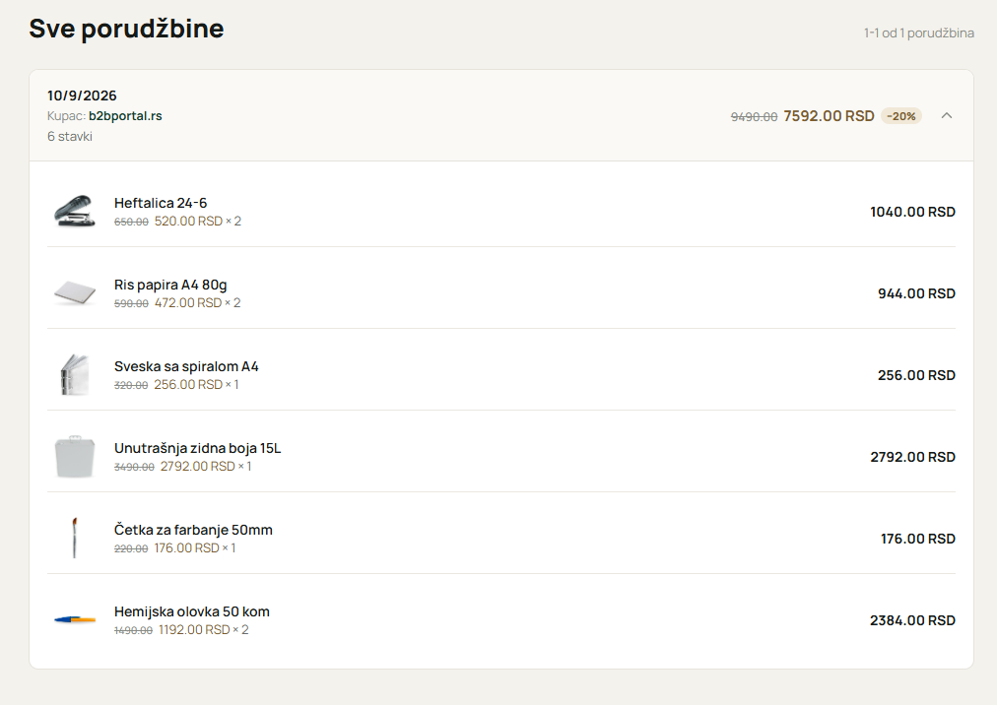Select the 1-1 od 1 porudžbina counter
997x705 pixels.
pyautogui.click(x=918, y=33)
